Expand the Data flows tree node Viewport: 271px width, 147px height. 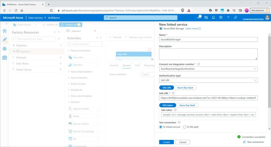click(x=13, y=63)
